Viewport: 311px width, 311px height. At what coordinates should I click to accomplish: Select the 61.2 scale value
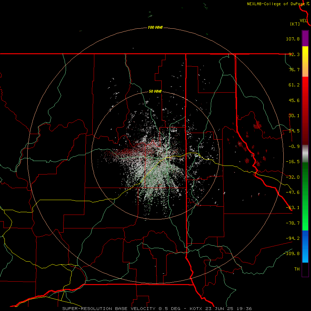coord(294,85)
